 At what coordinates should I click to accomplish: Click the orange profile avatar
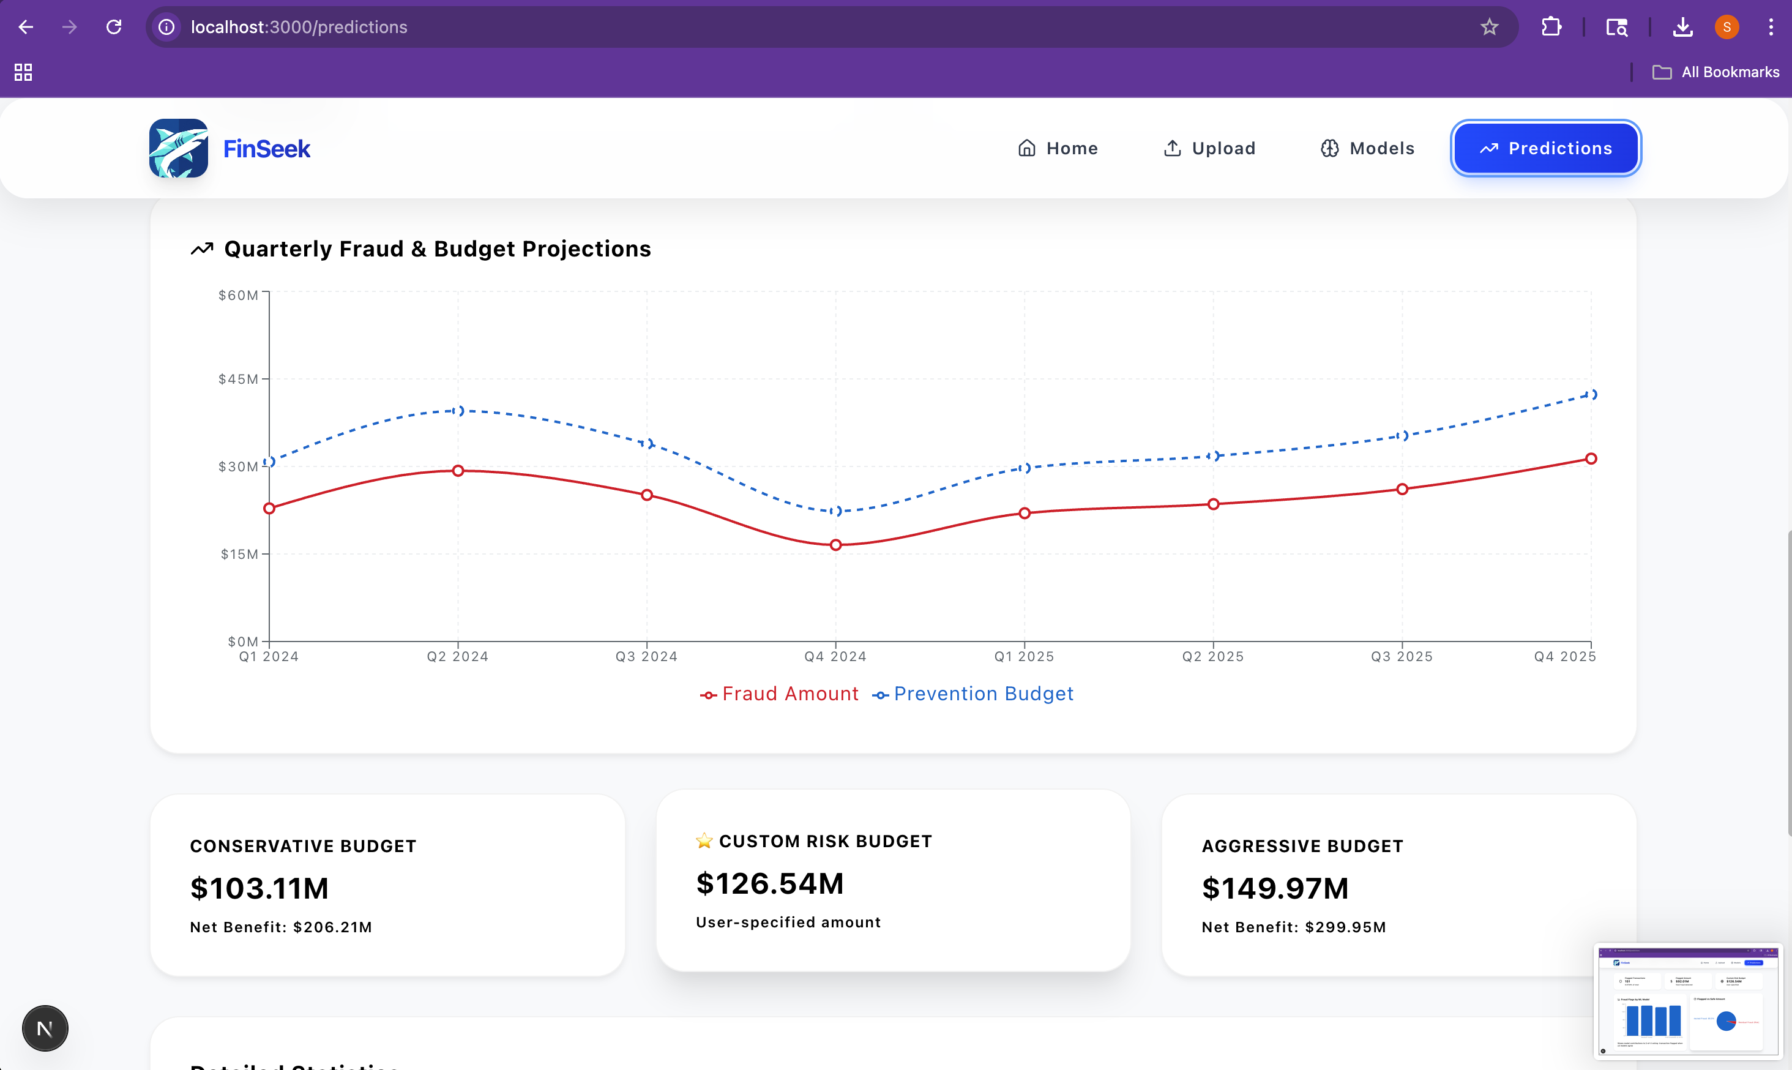1727,28
